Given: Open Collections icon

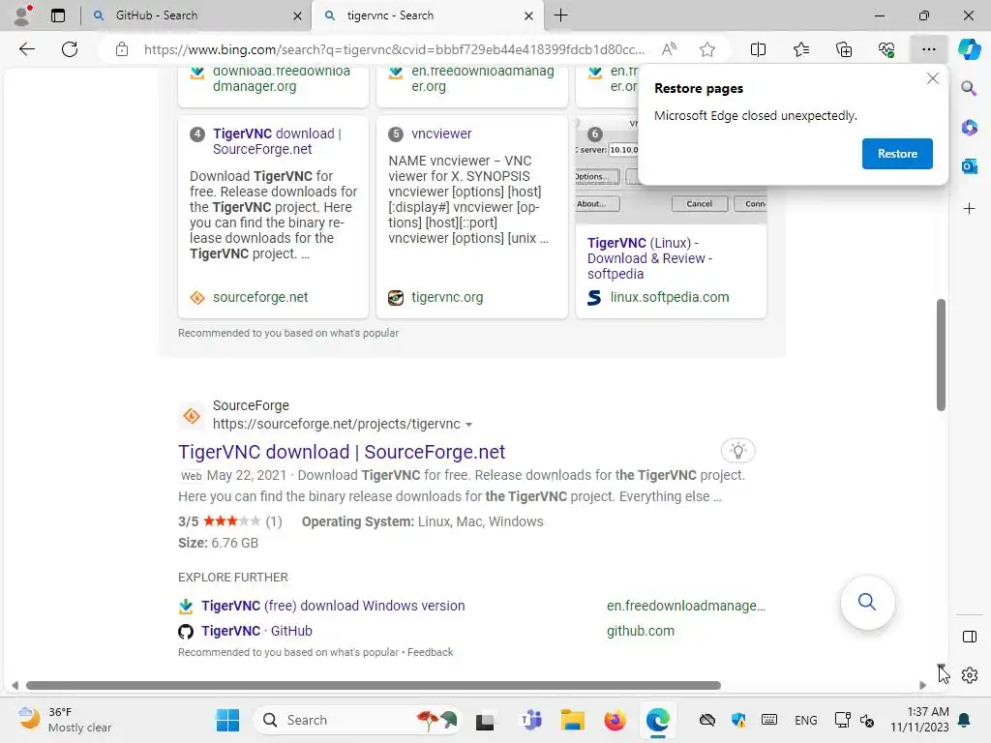Looking at the screenshot, I should pyautogui.click(x=844, y=49).
